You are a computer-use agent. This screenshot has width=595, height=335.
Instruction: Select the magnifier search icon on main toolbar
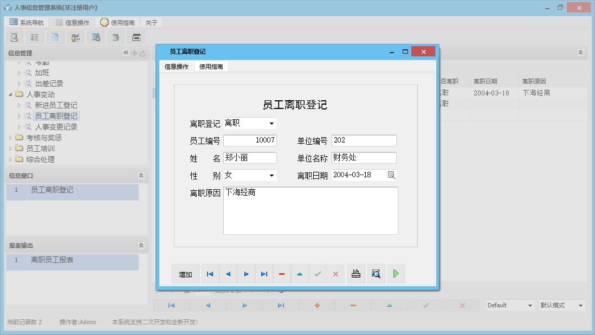coord(14,37)
